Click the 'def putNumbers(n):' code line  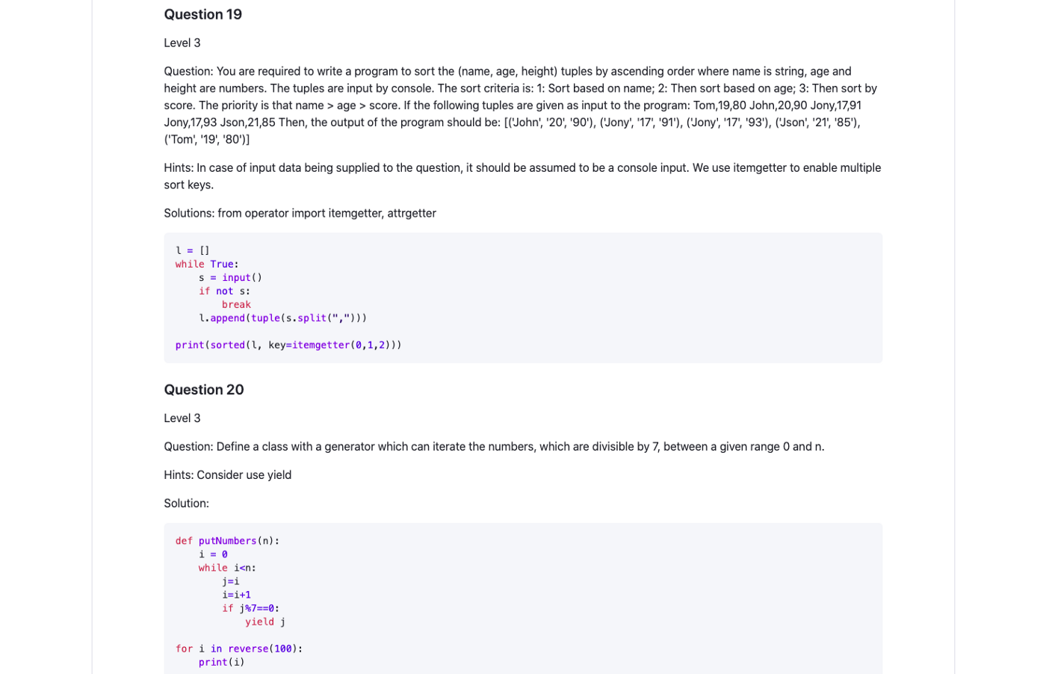tap(227, 540)
